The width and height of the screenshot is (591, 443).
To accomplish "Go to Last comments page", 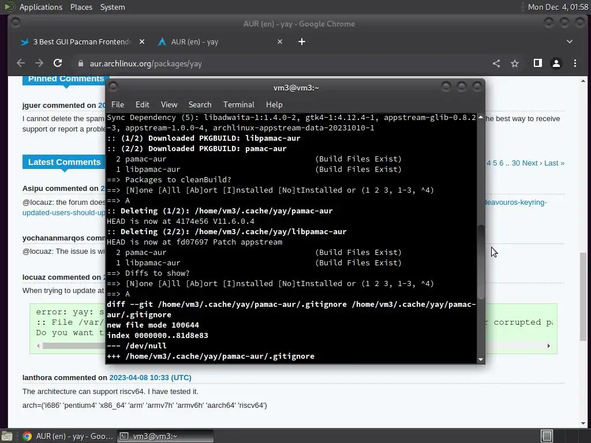I will pyautogui.click(x=555, y=163).
